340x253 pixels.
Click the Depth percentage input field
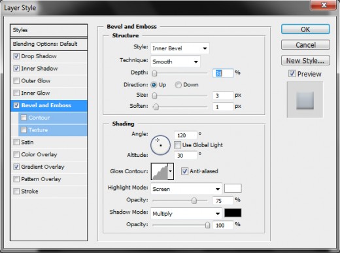(223, 73)
